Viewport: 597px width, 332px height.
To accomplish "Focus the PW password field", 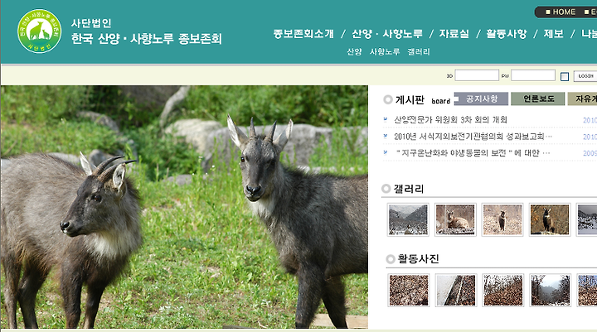I will click(532, 75).
